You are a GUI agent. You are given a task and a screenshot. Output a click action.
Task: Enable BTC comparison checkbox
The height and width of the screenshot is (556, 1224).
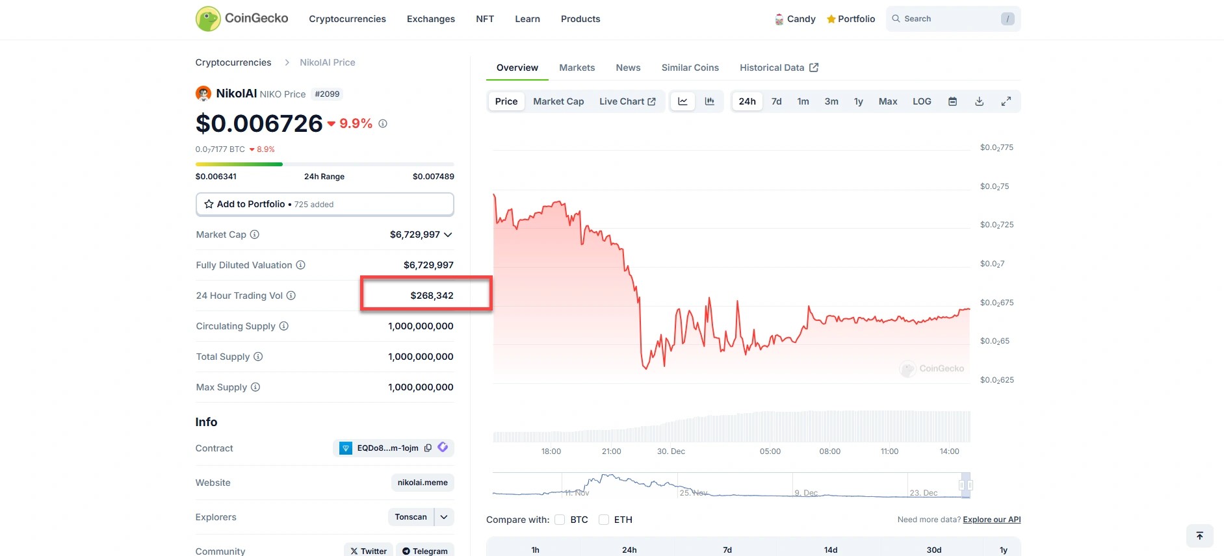tap(560, 520)
